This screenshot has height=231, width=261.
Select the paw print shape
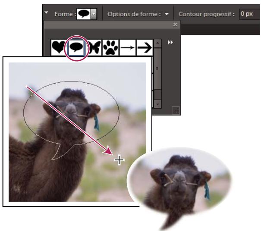tap(110, 47)
